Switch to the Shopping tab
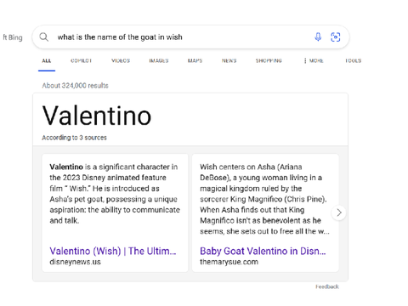408x306 pixels. tap(269, 60)
